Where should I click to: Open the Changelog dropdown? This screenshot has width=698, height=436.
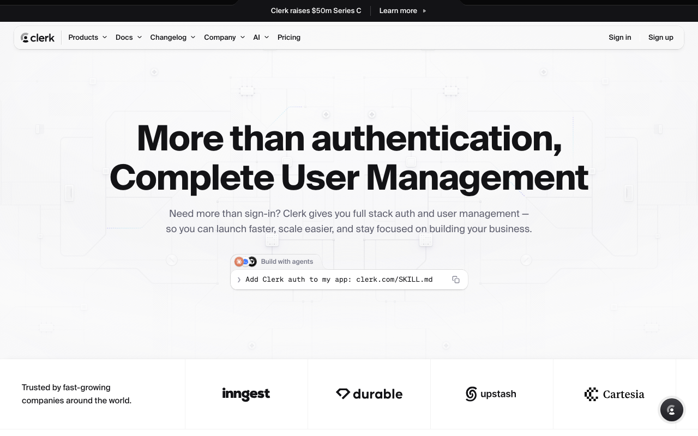click(172, 38)
